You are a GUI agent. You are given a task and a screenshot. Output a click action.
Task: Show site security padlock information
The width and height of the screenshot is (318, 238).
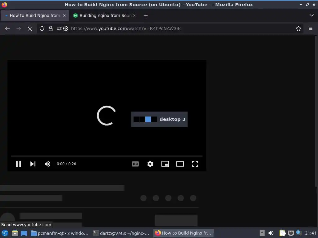[51, 29]
